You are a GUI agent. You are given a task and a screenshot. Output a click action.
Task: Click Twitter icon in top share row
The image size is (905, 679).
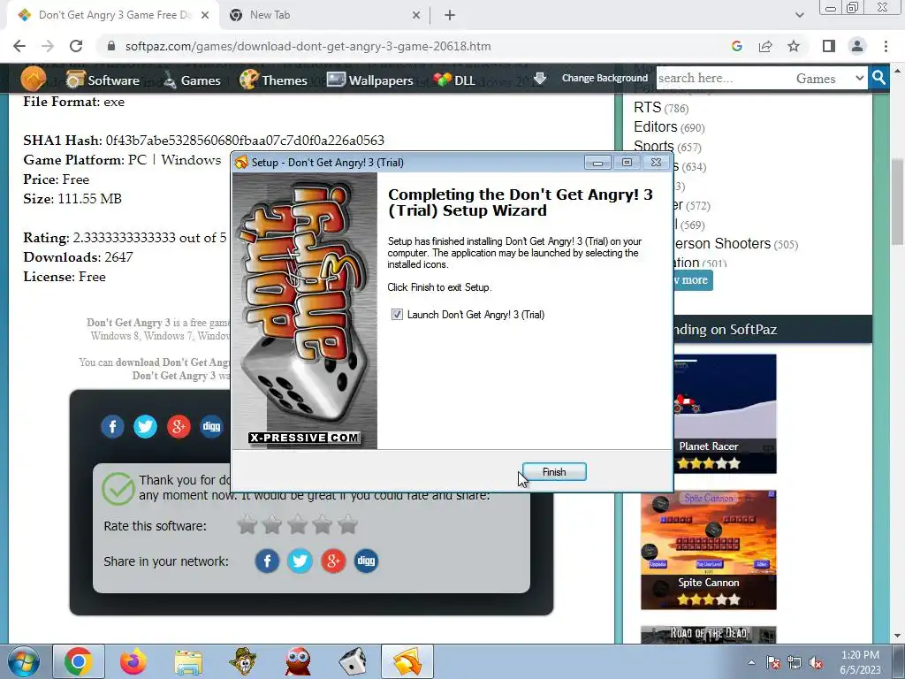pos(146,427)
